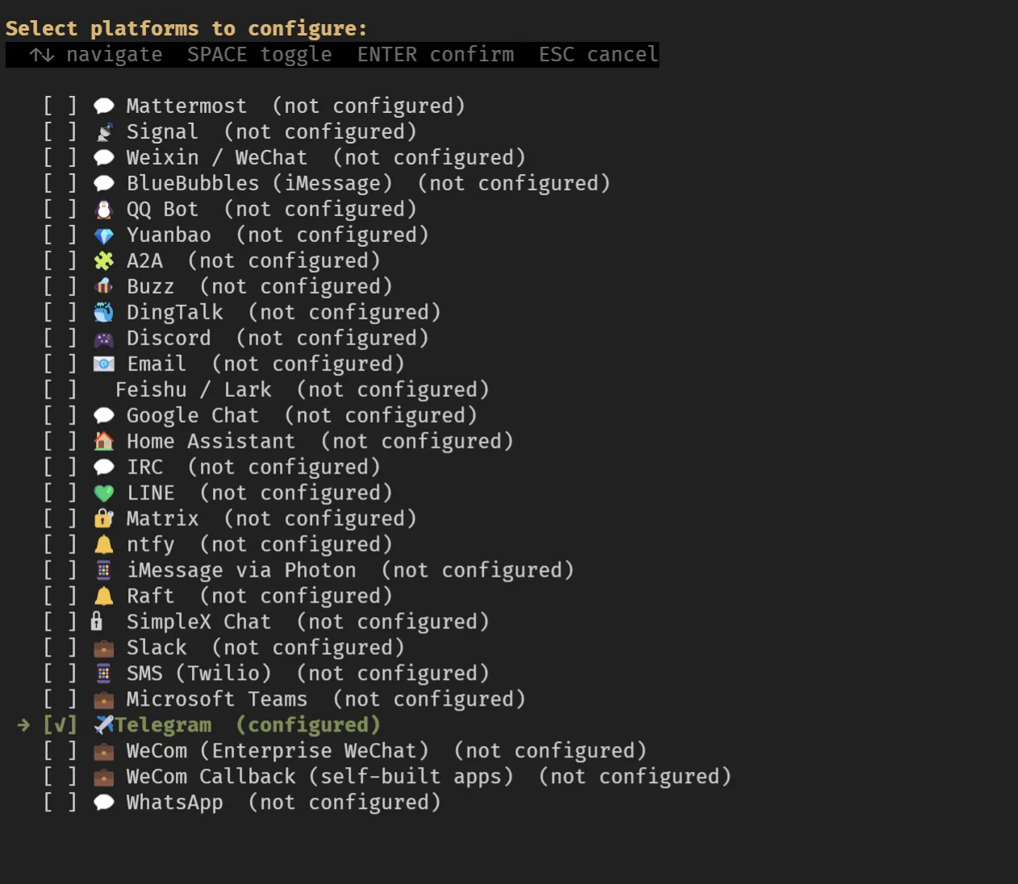1018x884 pixels.
Task: Tick the Discord checkbox
Action: [60, 338]
